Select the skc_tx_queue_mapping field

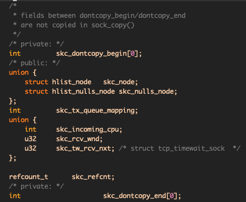[95, 111]
